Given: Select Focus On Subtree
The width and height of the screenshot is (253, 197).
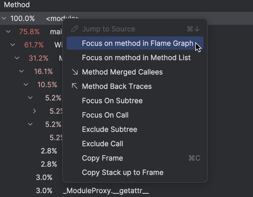Looking at the screenshot, I should [x=112, y=100].
